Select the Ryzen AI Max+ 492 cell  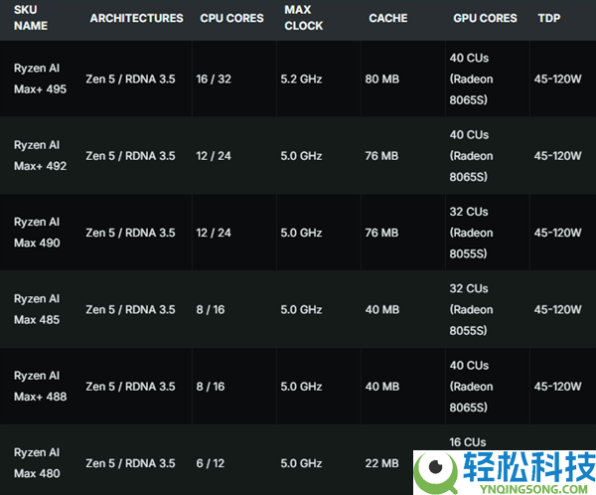(40, 156)
